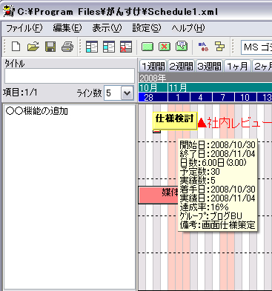The height and width of the screenshot is (291, 272).
Task: Click the second blue table icon
Action: [x=109, y=47]
